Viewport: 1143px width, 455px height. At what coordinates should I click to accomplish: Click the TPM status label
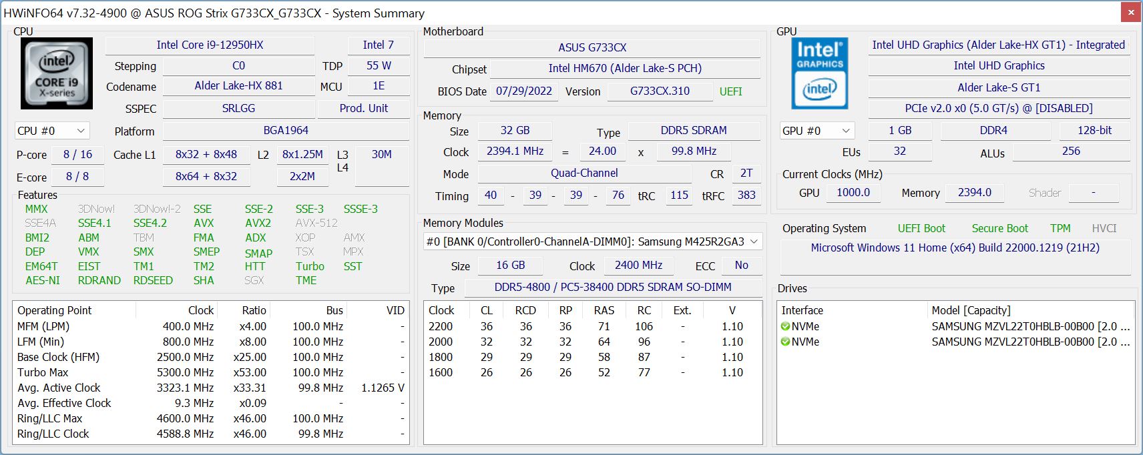[x=1060, y=228]
